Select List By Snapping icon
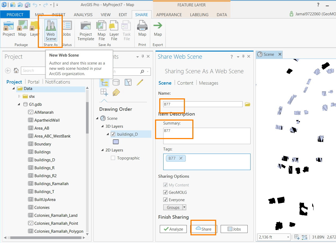Image resolution: width=336 pixels, height=243 pixels. [x=104, y=92]
